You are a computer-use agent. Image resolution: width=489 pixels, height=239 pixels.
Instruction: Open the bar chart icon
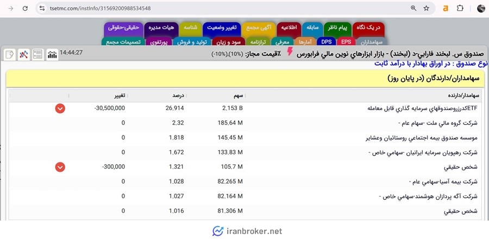coord(52,54)
